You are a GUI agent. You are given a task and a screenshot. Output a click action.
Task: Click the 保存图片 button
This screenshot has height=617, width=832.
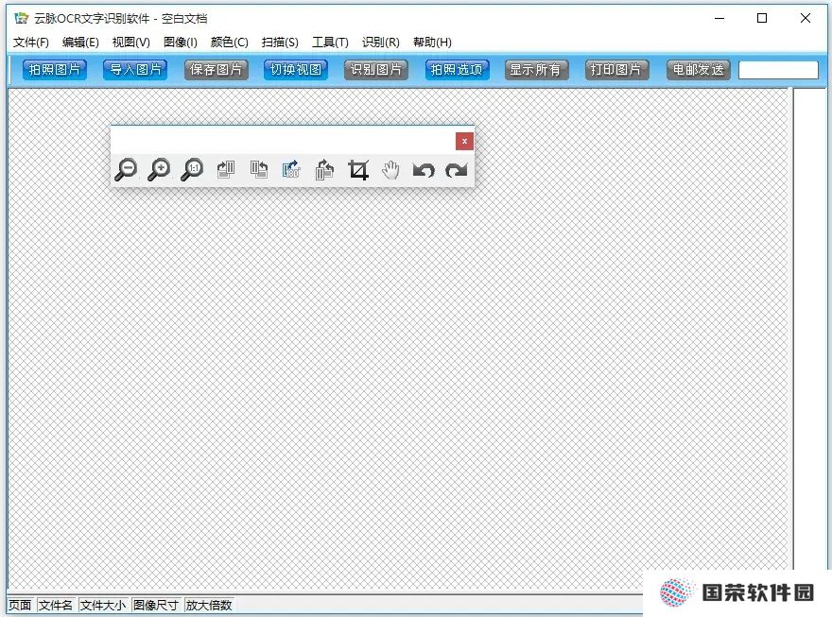click(216, 69)
